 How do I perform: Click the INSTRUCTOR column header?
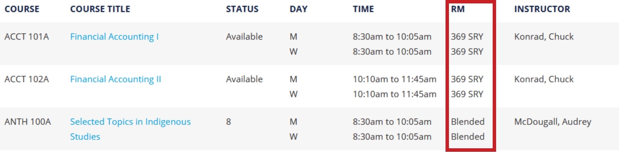[542, 9]
